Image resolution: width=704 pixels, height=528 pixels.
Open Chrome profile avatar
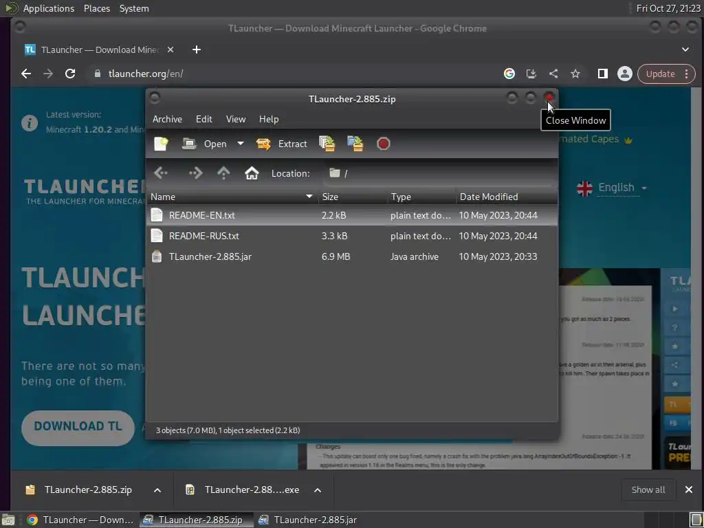pyautogui.click(x=624, y=74)
